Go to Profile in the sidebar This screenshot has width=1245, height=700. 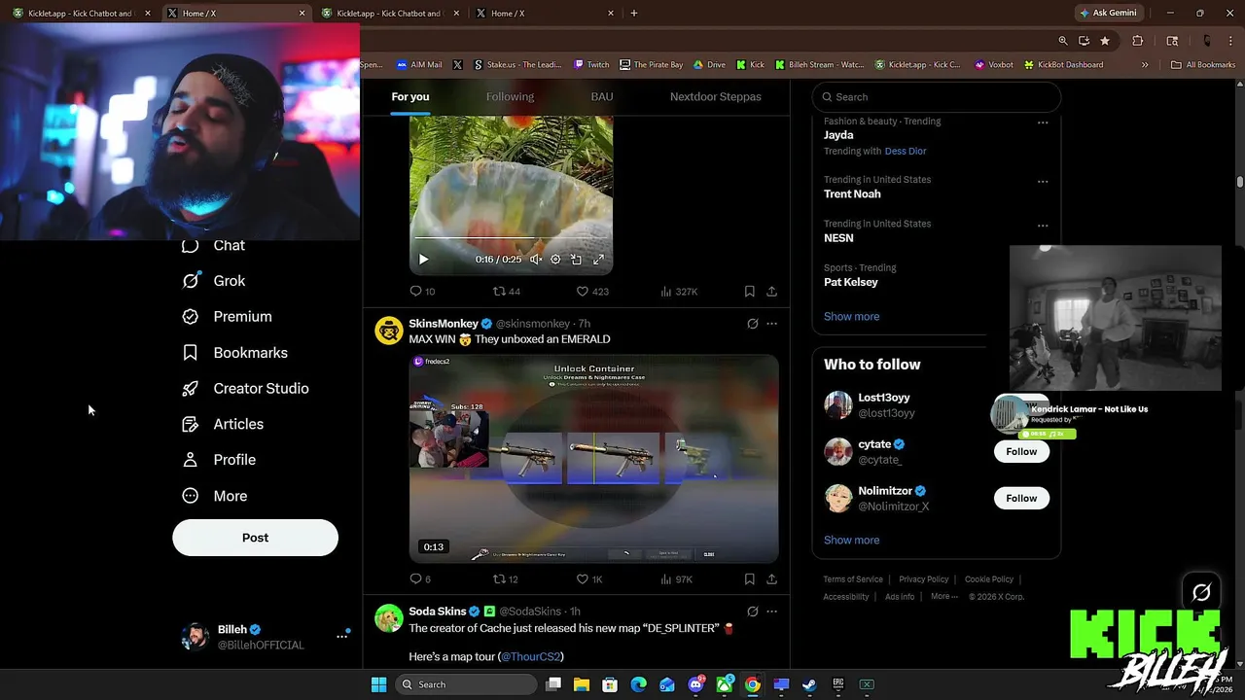coord(220,460)
